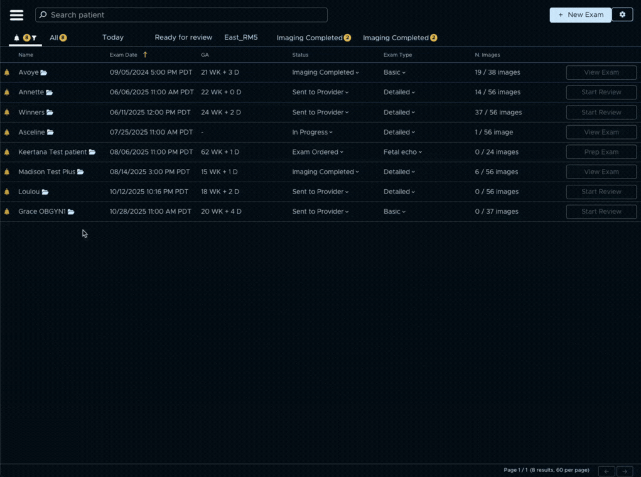Select the East_RM5 tab
This screenshot has height=477, width=641.
[x=241, y=38]
